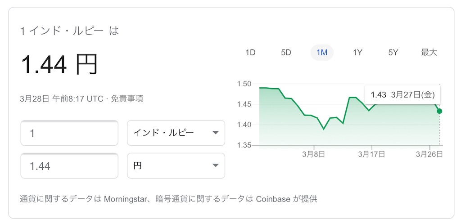461x224 pixels.
Task: Select the 最大 (max) chart range
Action: click(x=429, y=53)
